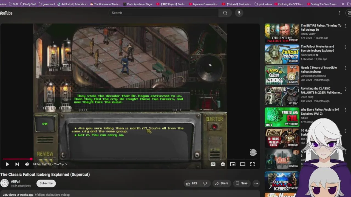Open 'The Grimoire of Maris' bookmark

pyautogui.click(x=105, y=4)
